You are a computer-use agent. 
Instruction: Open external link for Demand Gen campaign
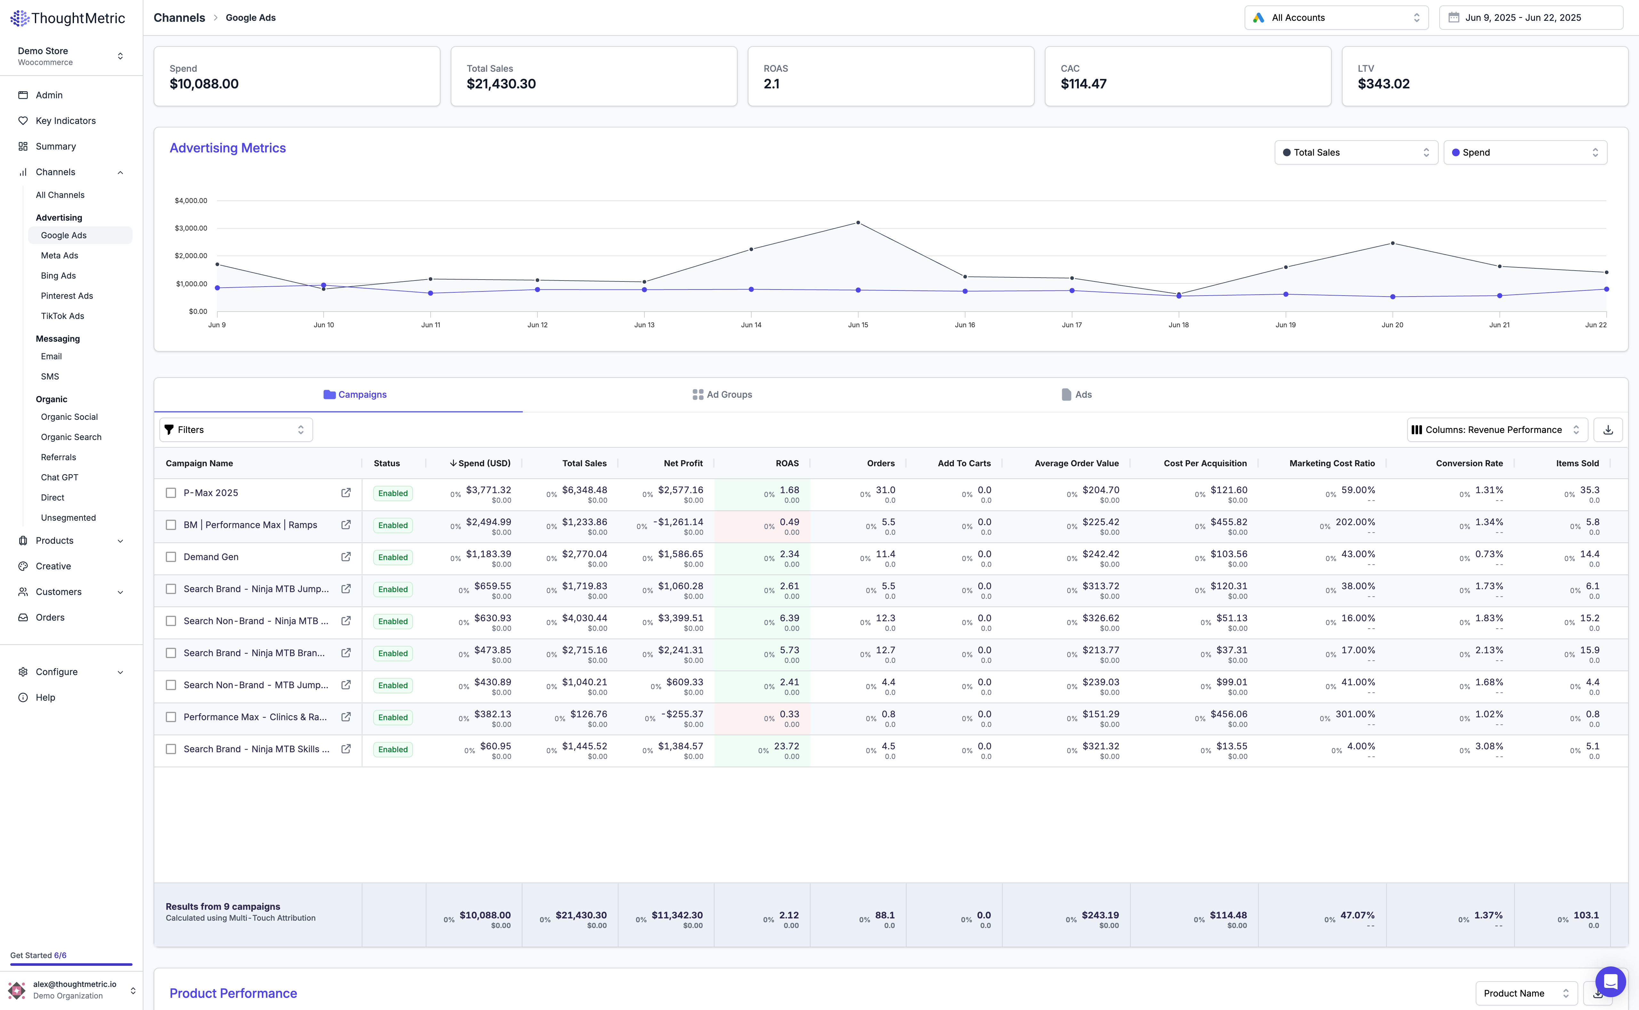click(x=346, y=557)
